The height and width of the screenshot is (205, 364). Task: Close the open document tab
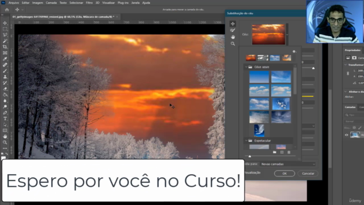point(117,17)
